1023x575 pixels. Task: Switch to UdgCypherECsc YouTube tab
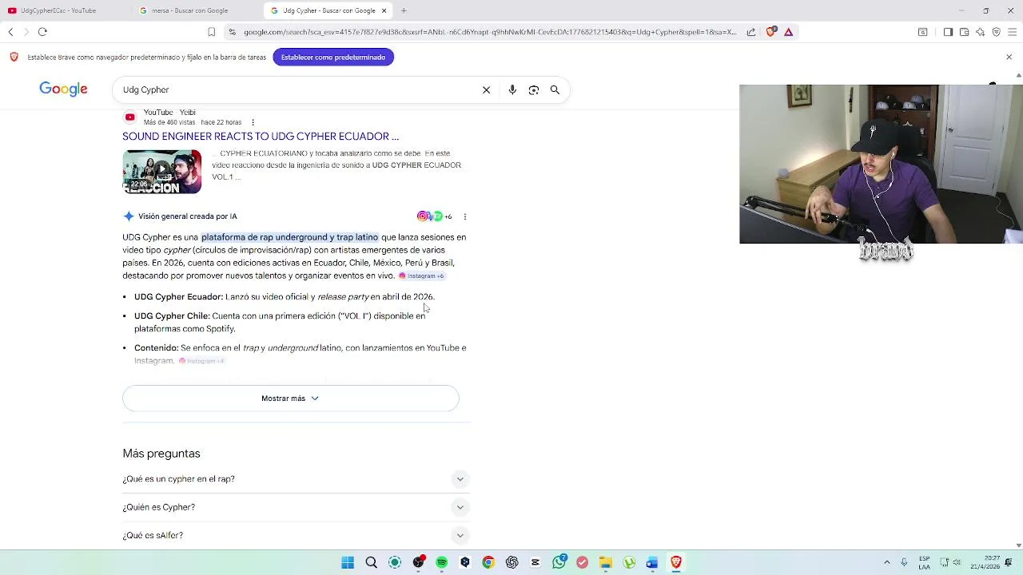[66, 10]
